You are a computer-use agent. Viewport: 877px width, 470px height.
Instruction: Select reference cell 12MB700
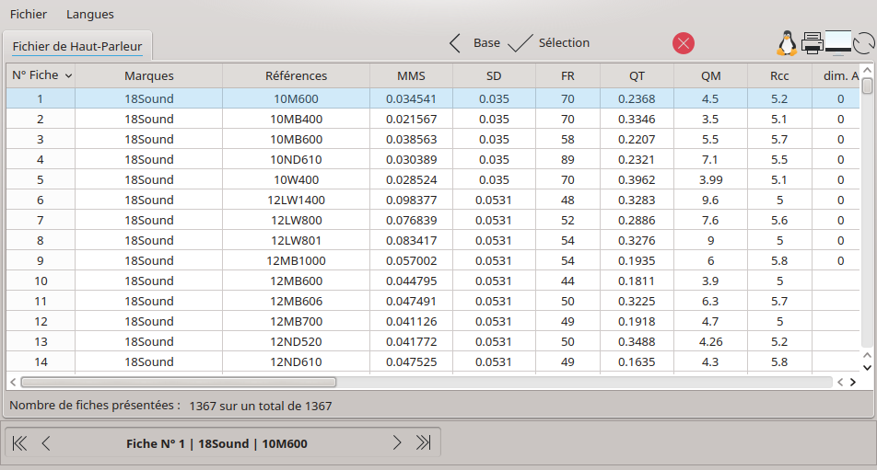tap(296, 321)
